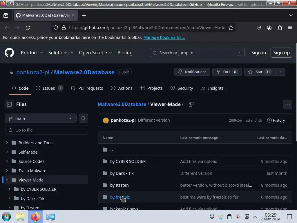297x223 pixels.
Task: Open the Pocket save icon in toolbar
Action: point(258,28)
